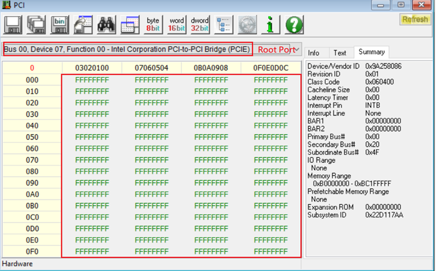Viewport: 436px width, 271px height.
Task: Select row header 010
Action: tap(32, 91)
